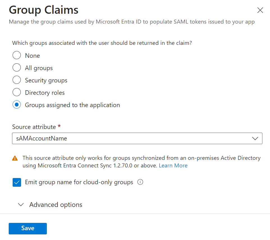270x240 pixels.
Task: Uncheck Emit group name for cloud-only groups
Action: click(17, 183)
